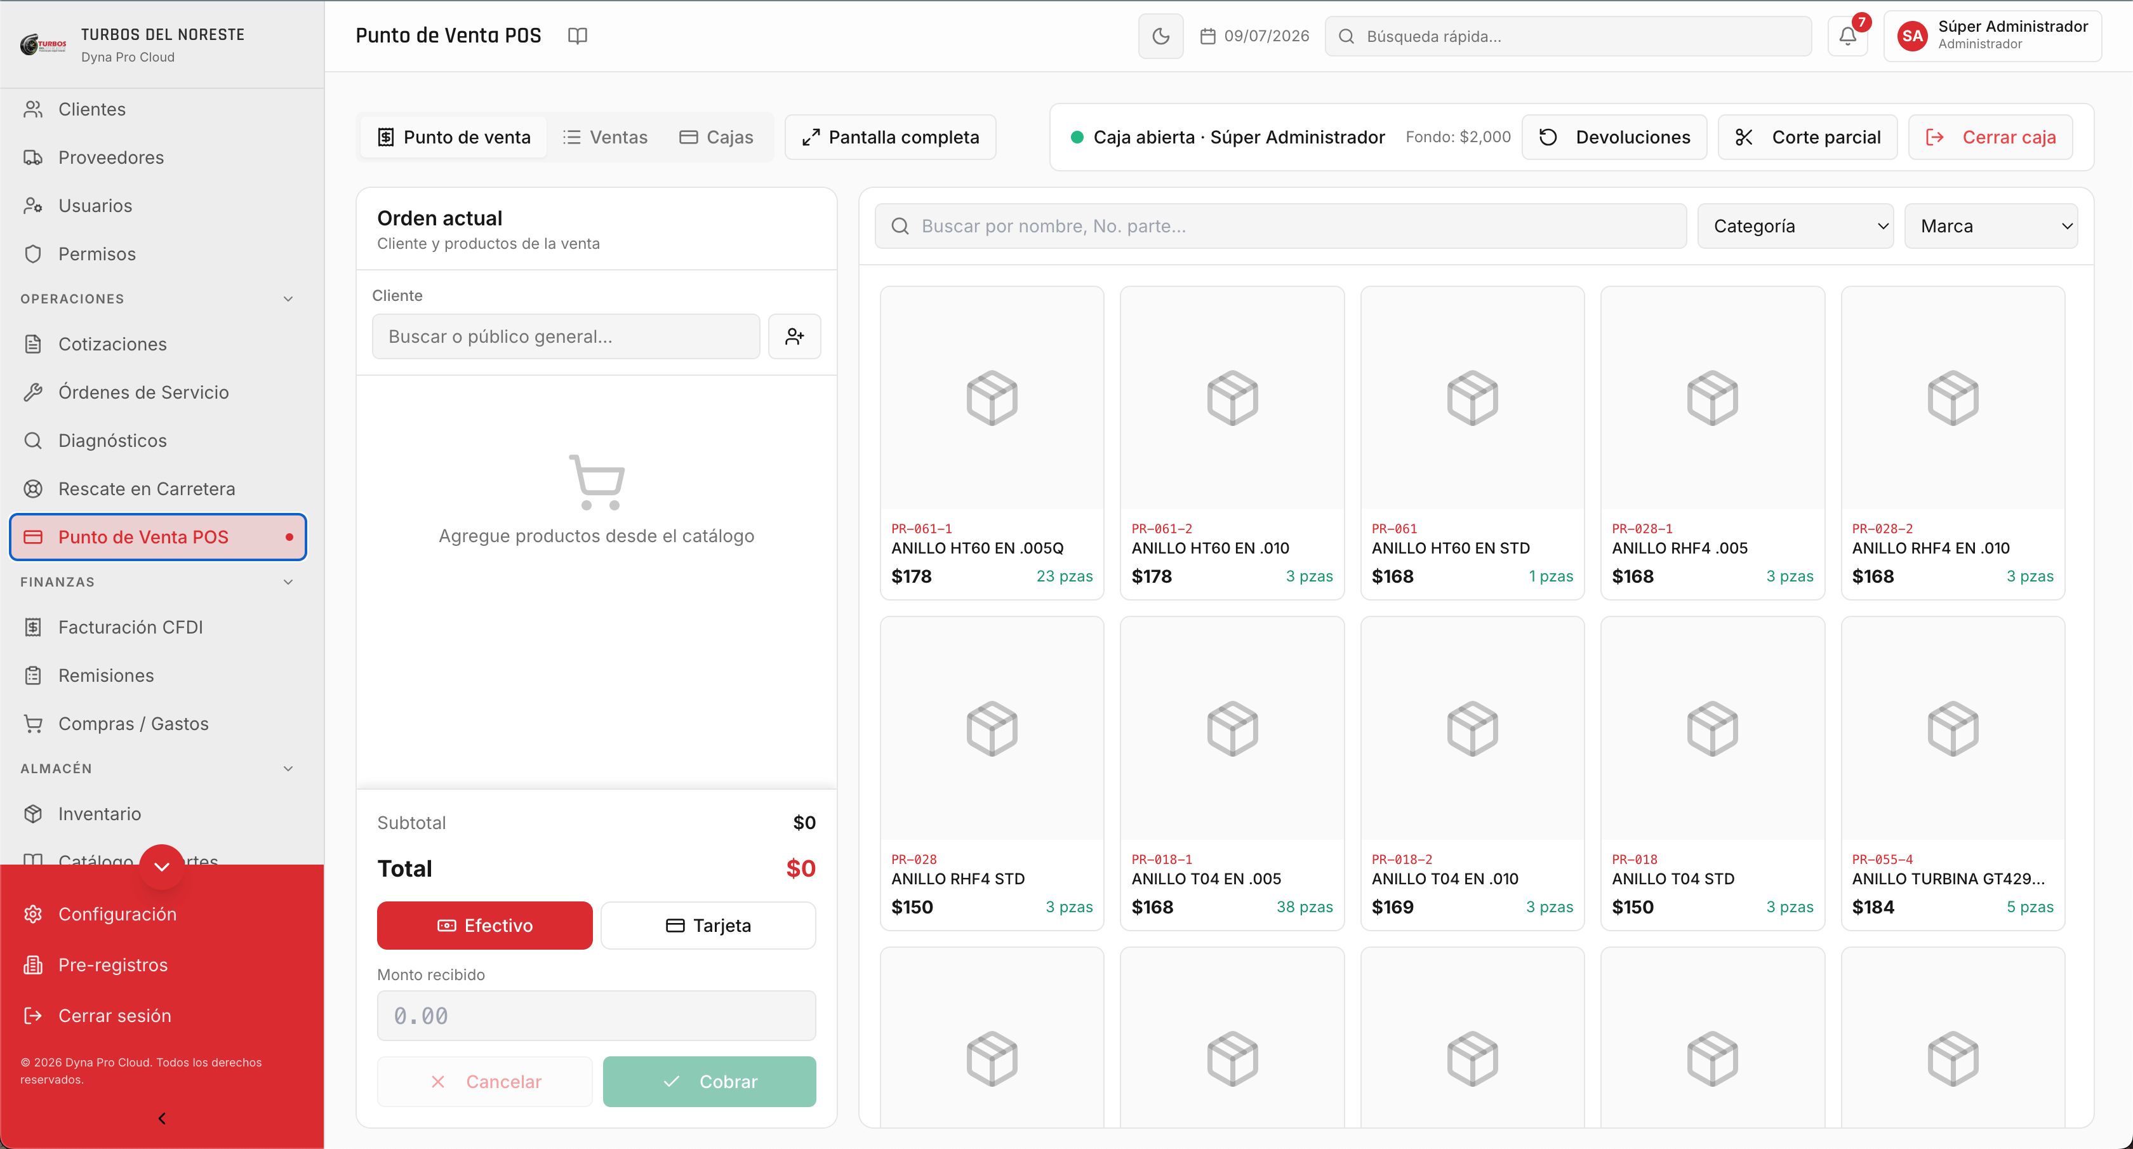Click the Rescate en Carretera lifebuoy icon
The height and width of the screenshot is (1149, 2133).
pos(33,489)
